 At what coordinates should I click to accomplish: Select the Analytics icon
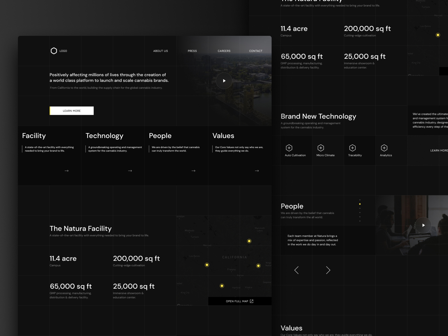(384, 147)
